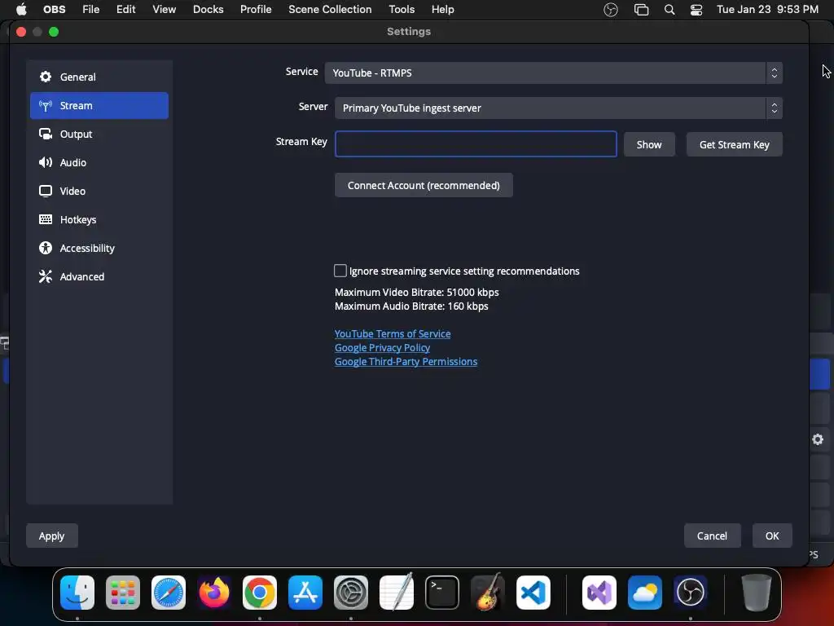Go to Audio settings
Image resolution: width=834 pixels, height=626 pixels.
pos(99,162)
